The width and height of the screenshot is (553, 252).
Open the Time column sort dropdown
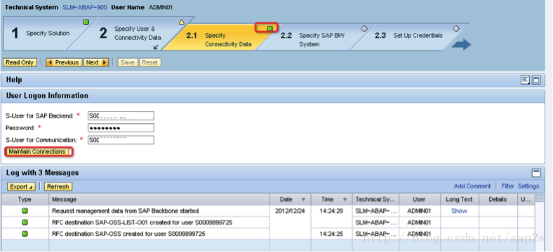[x=345, y=199]
